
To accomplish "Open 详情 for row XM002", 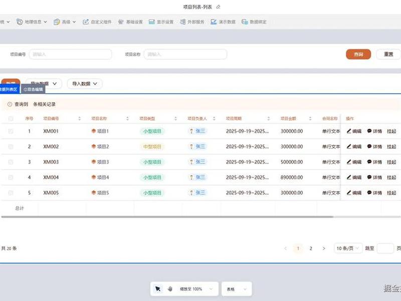I will pyautogui.click(x=374, y=146).
